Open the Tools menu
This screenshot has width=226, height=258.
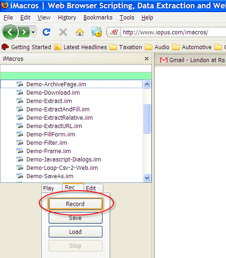(127, 18)
